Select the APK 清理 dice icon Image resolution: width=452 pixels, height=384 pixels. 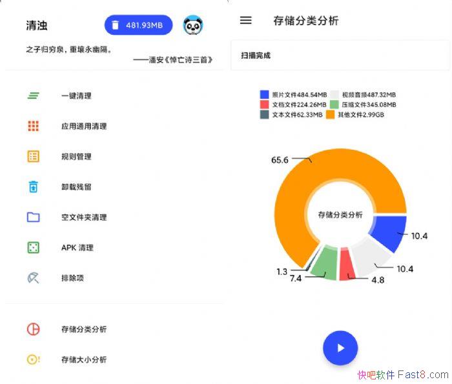(34, 247)
